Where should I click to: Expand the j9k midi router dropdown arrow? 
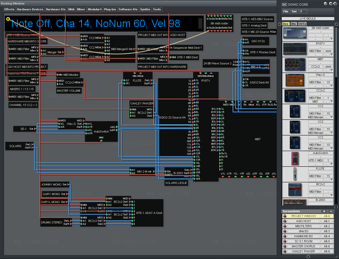coord(331,39)
